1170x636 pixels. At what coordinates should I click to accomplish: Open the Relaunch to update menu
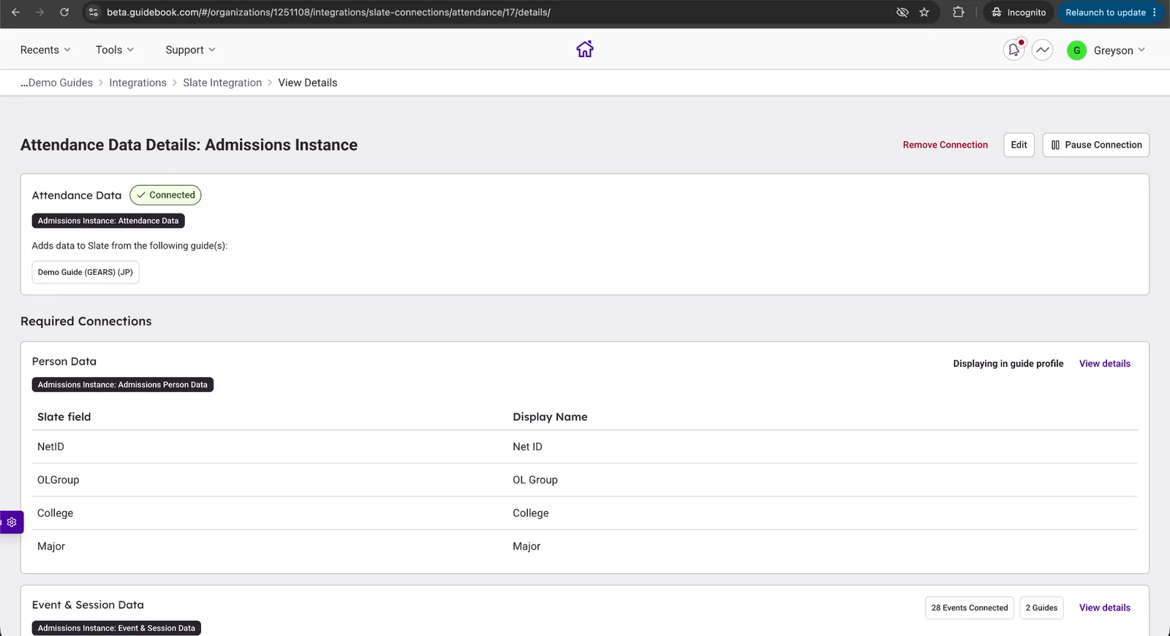(1111, 12)
